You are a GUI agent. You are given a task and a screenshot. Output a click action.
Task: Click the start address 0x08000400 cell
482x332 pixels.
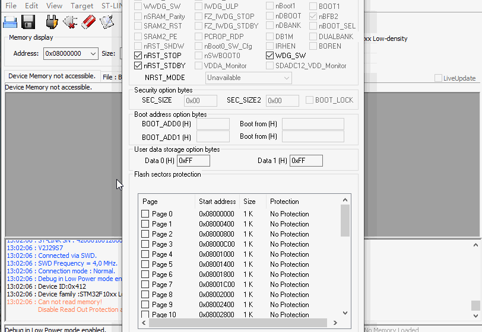(x=217, y=224)
